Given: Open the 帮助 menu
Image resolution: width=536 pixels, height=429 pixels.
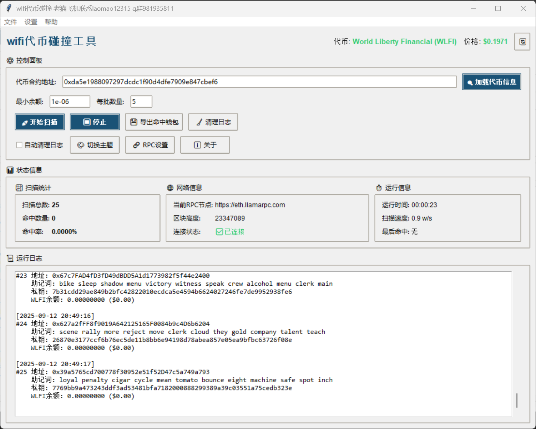Looking at the screenshot, I should click(x=51, y=22).
